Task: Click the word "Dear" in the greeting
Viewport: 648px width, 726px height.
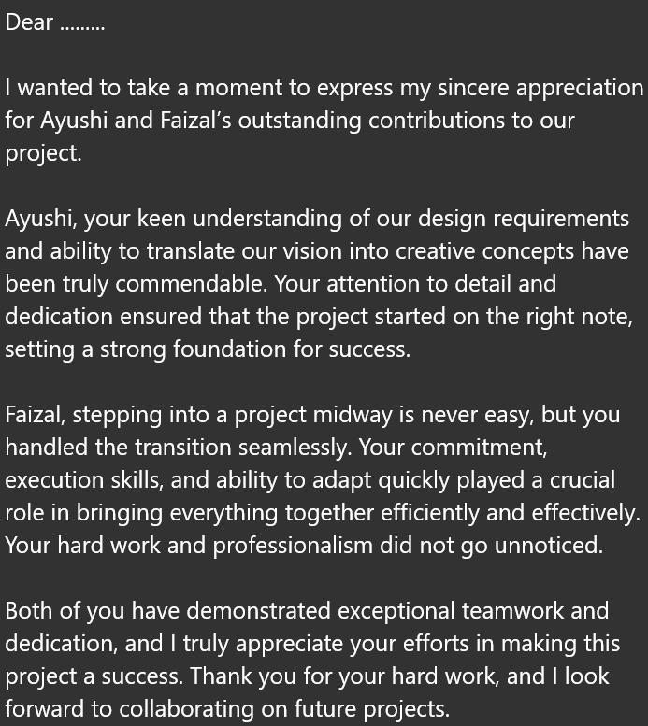Action: coord(29,22)
